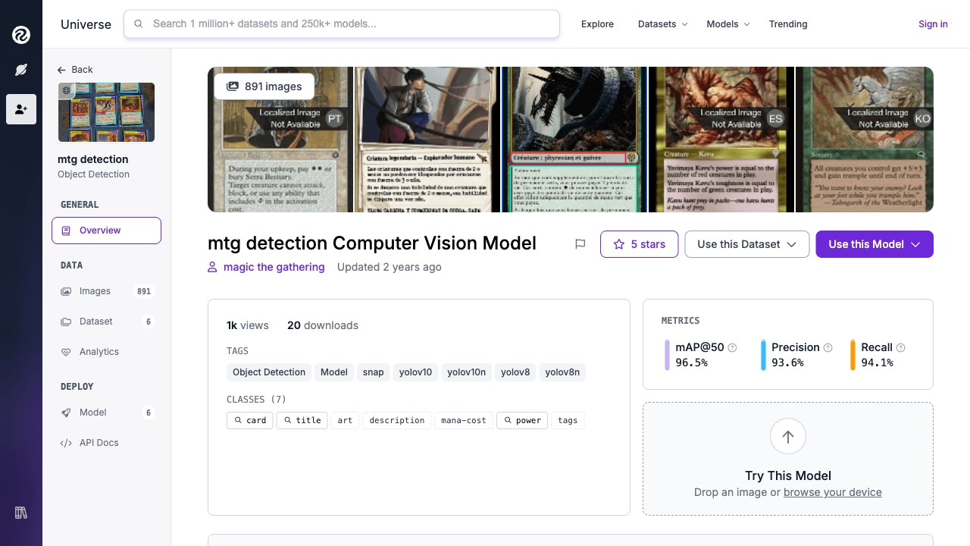
Task: Click the upload arrow circle icon
Action: (787, 437)
